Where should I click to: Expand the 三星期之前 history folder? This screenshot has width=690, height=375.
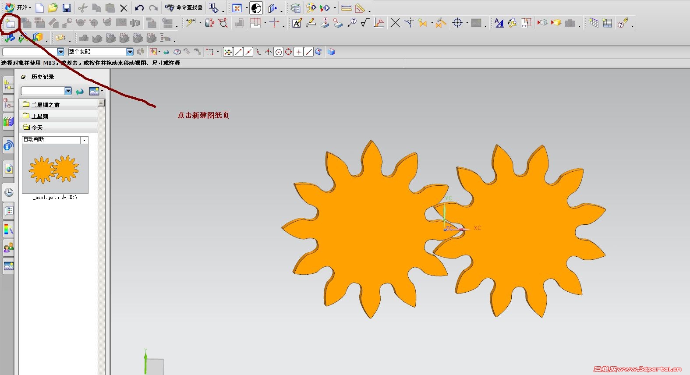[58, 105]
